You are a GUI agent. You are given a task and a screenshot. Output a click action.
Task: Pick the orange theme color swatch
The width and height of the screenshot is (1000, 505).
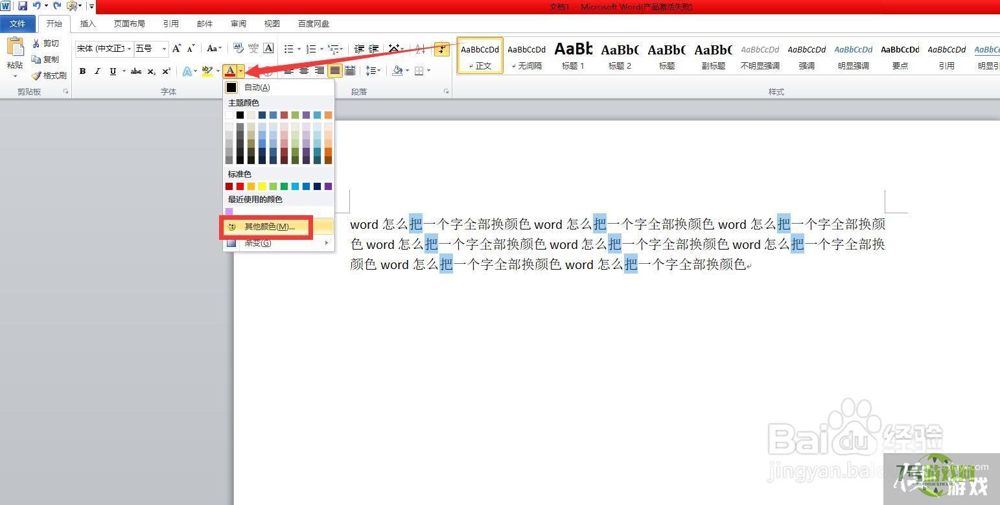pyautogui.click(x=328, y=115)
